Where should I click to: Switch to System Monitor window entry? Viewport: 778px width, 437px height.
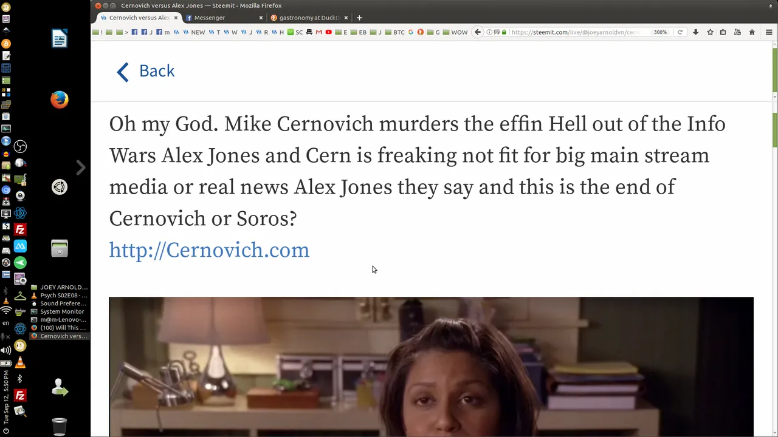pos(59,311)
